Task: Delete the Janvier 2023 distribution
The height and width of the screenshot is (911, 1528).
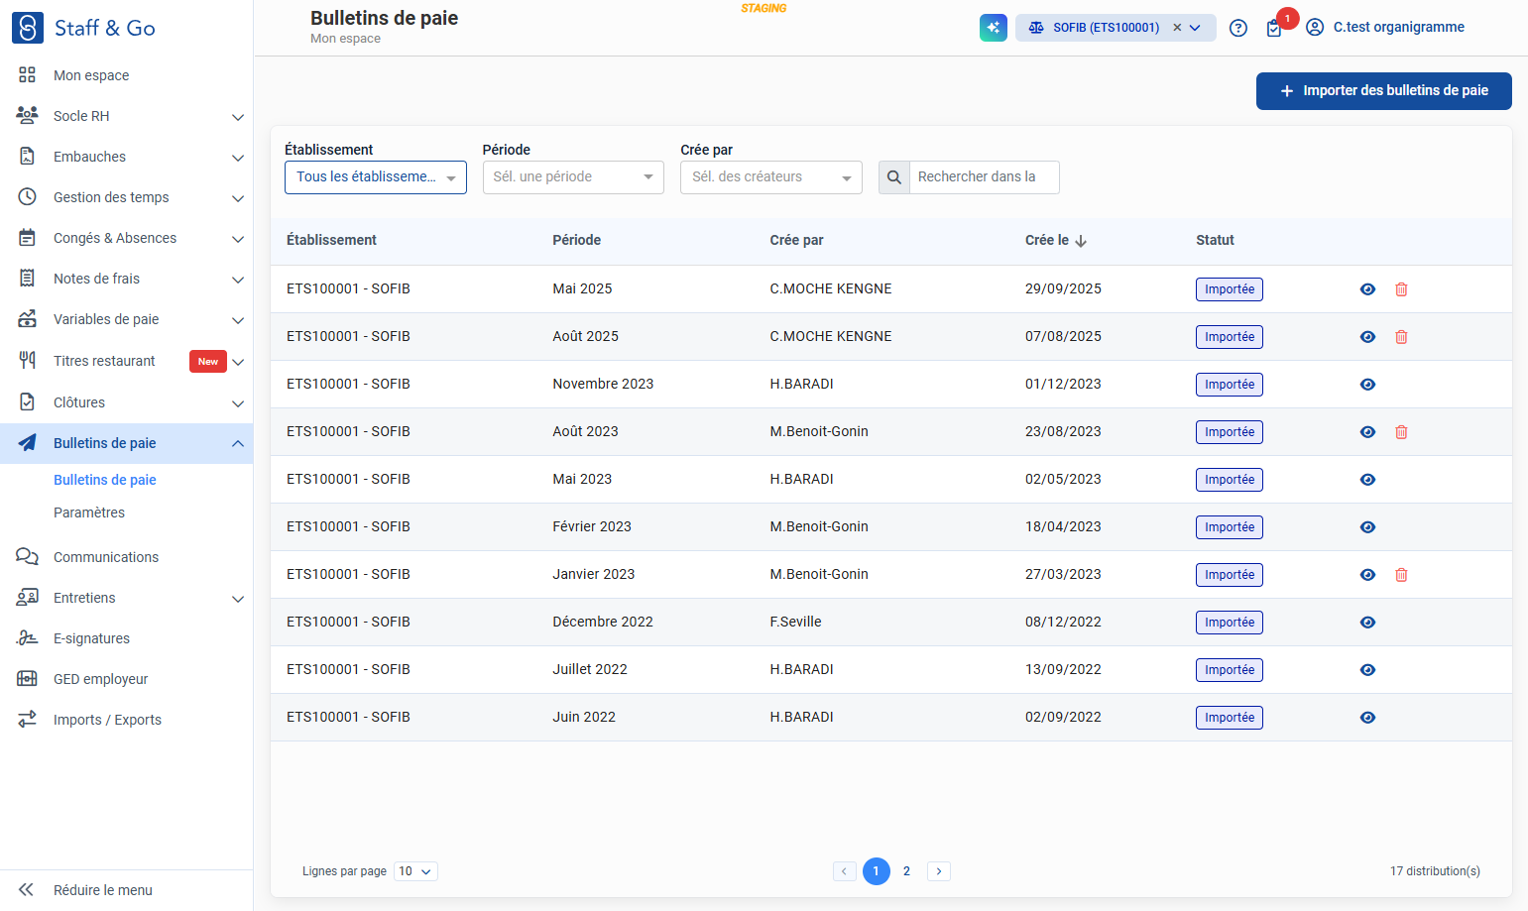Action: [x=1401, y=575]
